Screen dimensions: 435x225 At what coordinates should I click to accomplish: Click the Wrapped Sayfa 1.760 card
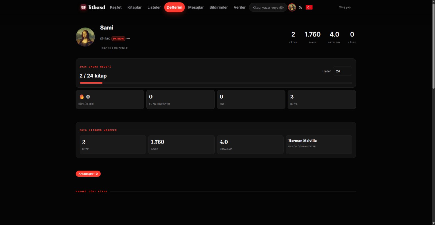coord(181,145)
